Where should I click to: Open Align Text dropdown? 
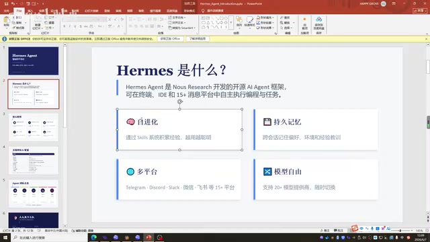[177, 22]
